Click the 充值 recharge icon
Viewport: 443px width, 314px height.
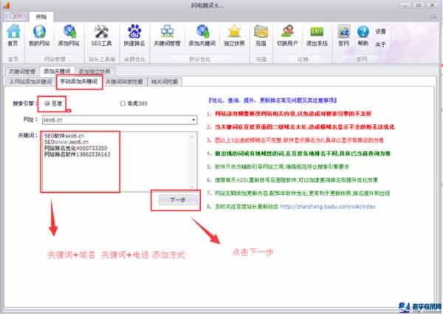[x=261, y=35]
